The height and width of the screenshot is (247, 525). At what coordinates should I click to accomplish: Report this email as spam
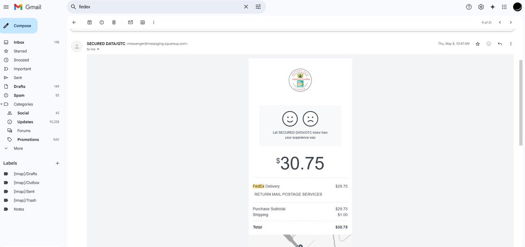point(101,22)
